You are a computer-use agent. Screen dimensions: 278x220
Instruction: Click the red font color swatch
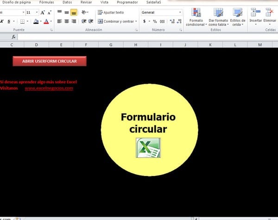pyautogui.click(x=45, y=21)
